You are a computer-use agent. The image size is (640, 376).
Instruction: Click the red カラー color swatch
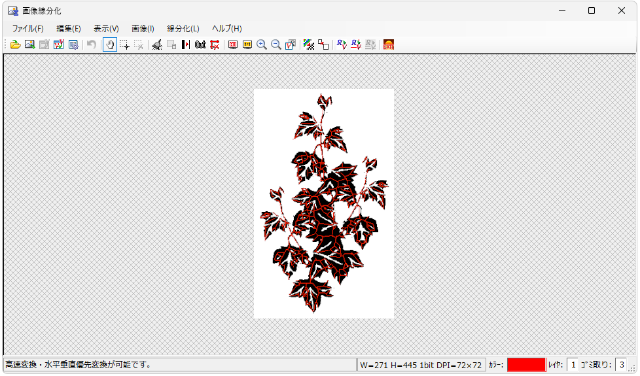[526, 365]
